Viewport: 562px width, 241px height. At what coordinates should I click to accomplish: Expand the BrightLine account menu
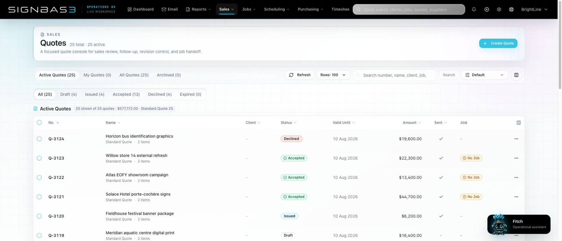click(534, 9)
